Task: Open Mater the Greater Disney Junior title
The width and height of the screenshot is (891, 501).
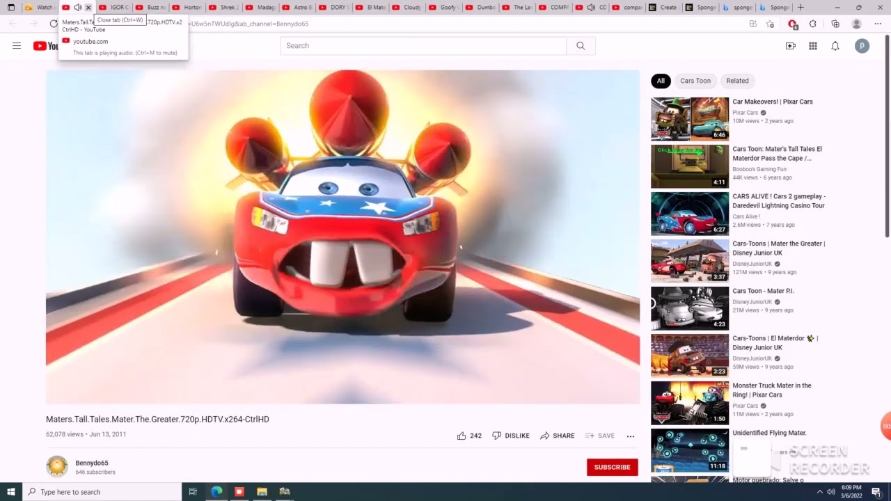Action: (x=779, y=248)
